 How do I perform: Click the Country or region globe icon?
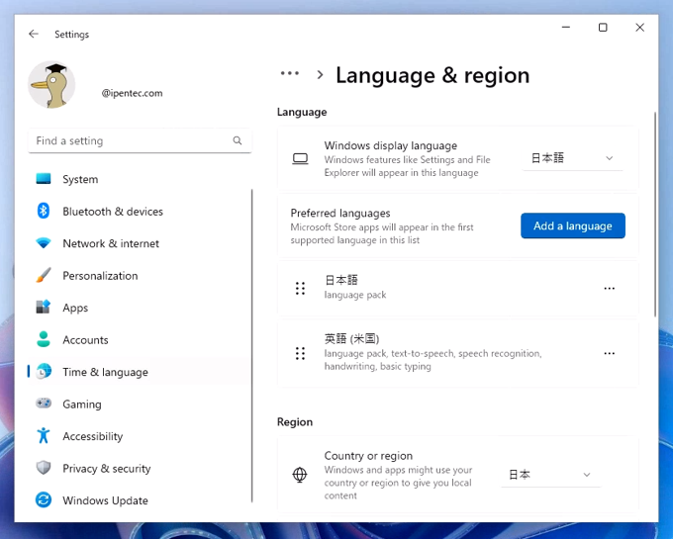pos(300,475)
